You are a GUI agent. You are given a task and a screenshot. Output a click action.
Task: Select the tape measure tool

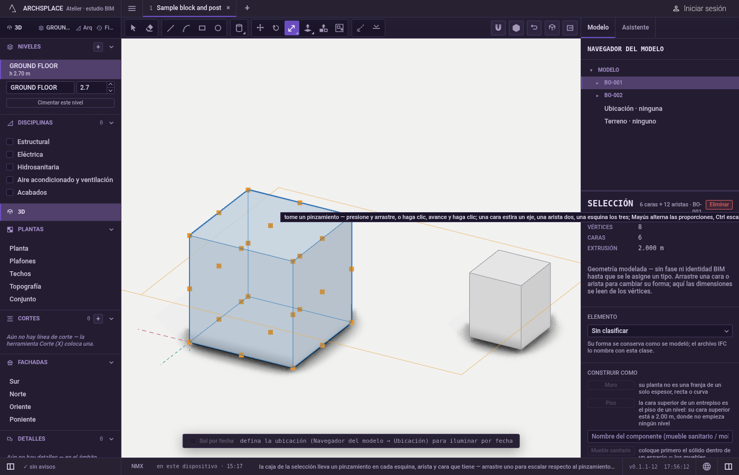click(361, 28)
